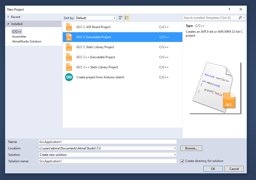Select GCC C ASF Board Project template
Image resolution: width=256 pixels, height=180 pixels.
[x=122, y=27]
